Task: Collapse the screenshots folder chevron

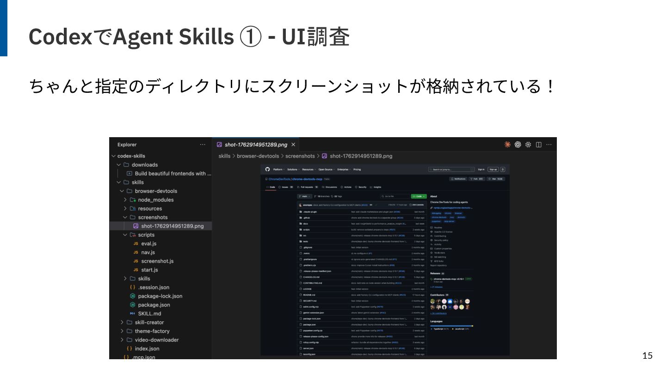Action: (x=125, y=217)
